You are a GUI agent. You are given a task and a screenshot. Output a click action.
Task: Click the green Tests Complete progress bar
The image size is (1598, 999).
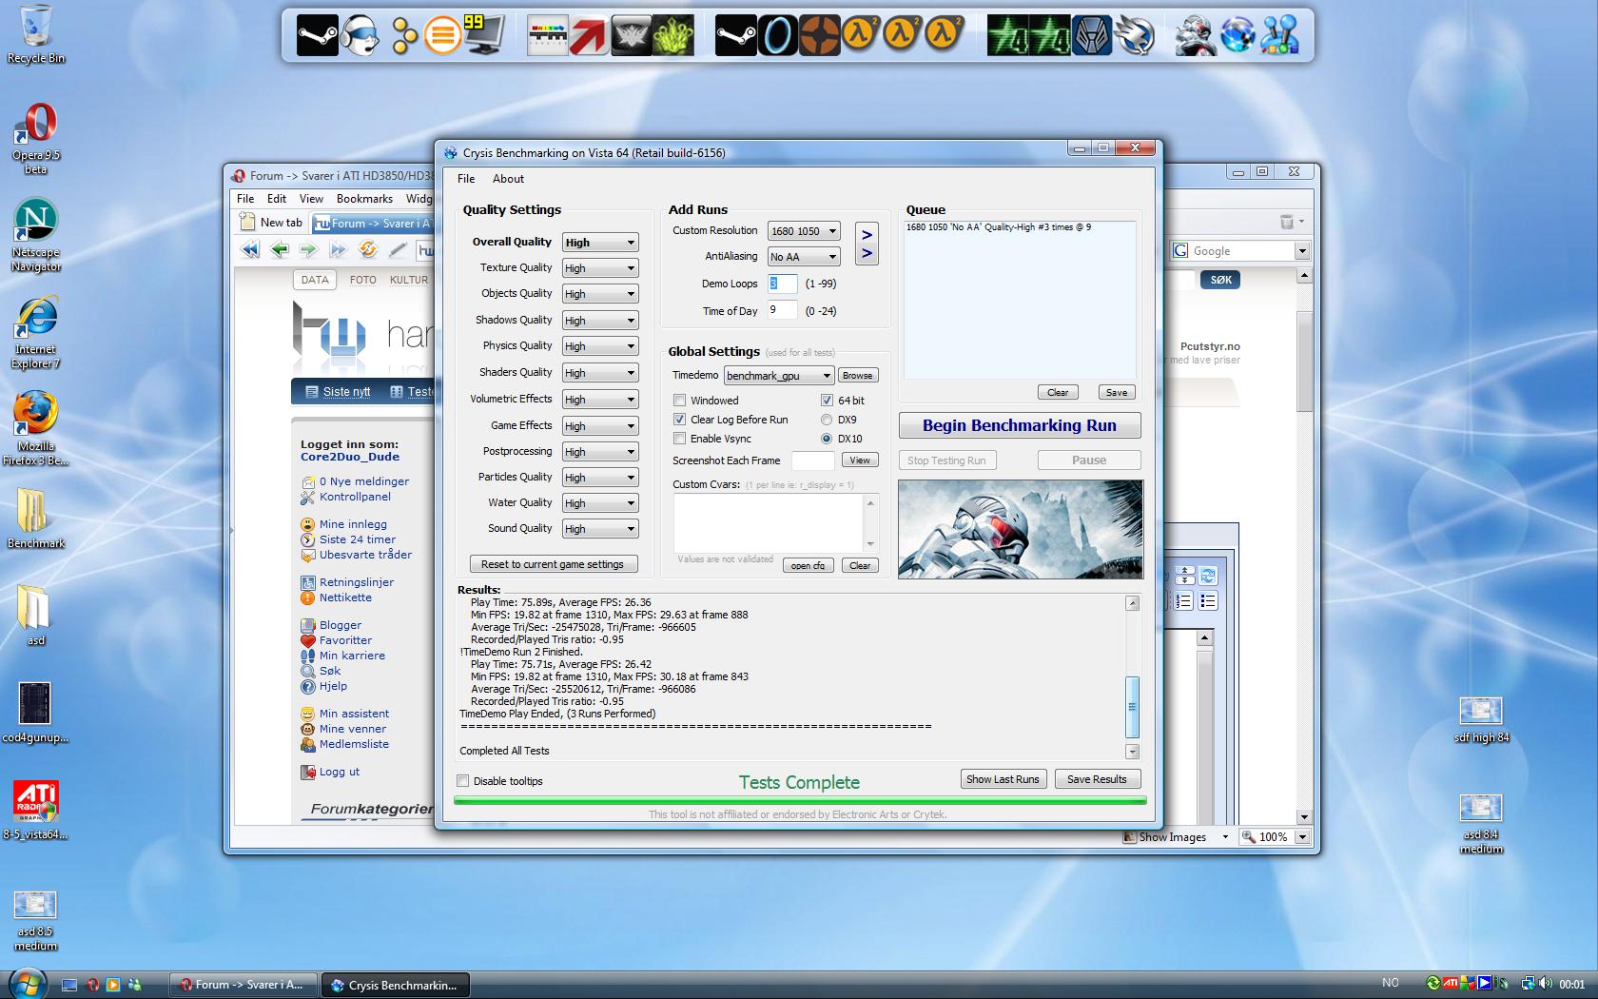[x=799, y=801]
